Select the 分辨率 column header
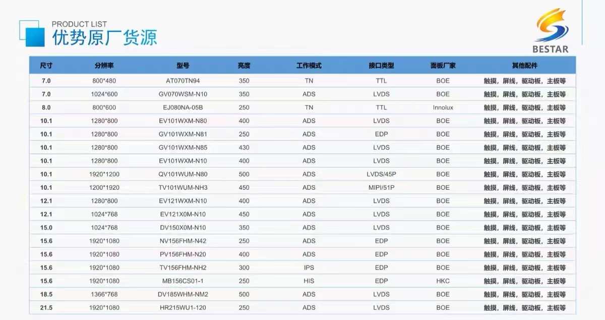The width and height of the screenshot is (605, 320). pyautogui.click(x=104, y=66)
